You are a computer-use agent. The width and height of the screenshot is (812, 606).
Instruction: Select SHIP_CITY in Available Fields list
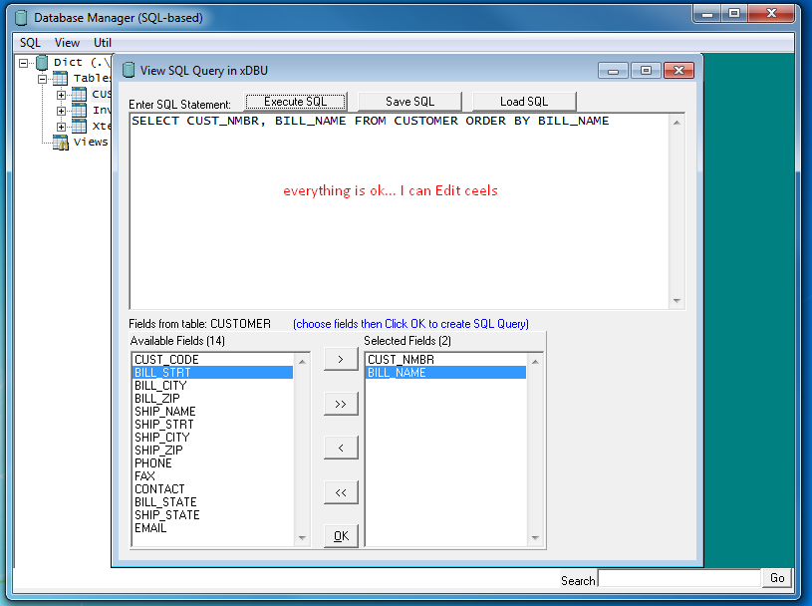[x=161, y=438]
